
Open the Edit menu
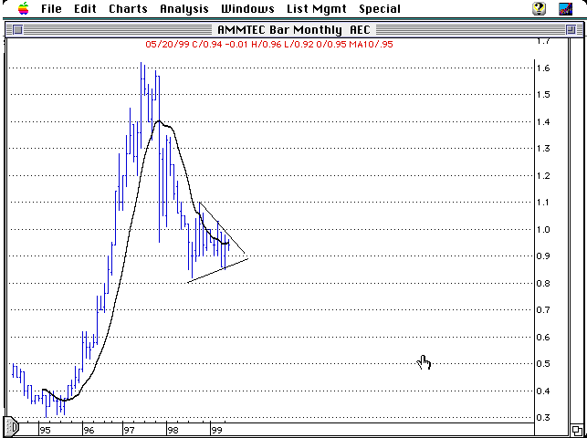(x=85, y=8)
